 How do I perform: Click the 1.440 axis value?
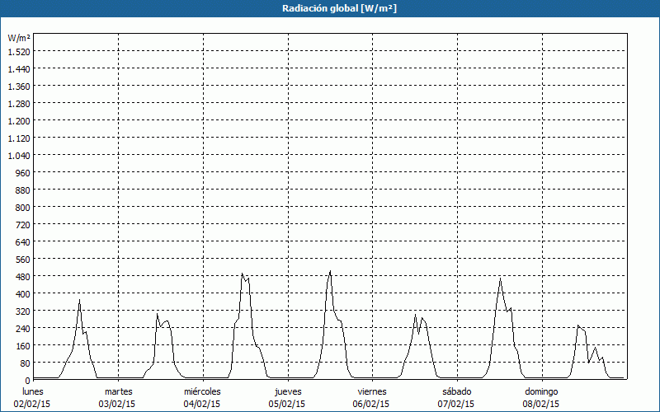[x=19, y=69]
